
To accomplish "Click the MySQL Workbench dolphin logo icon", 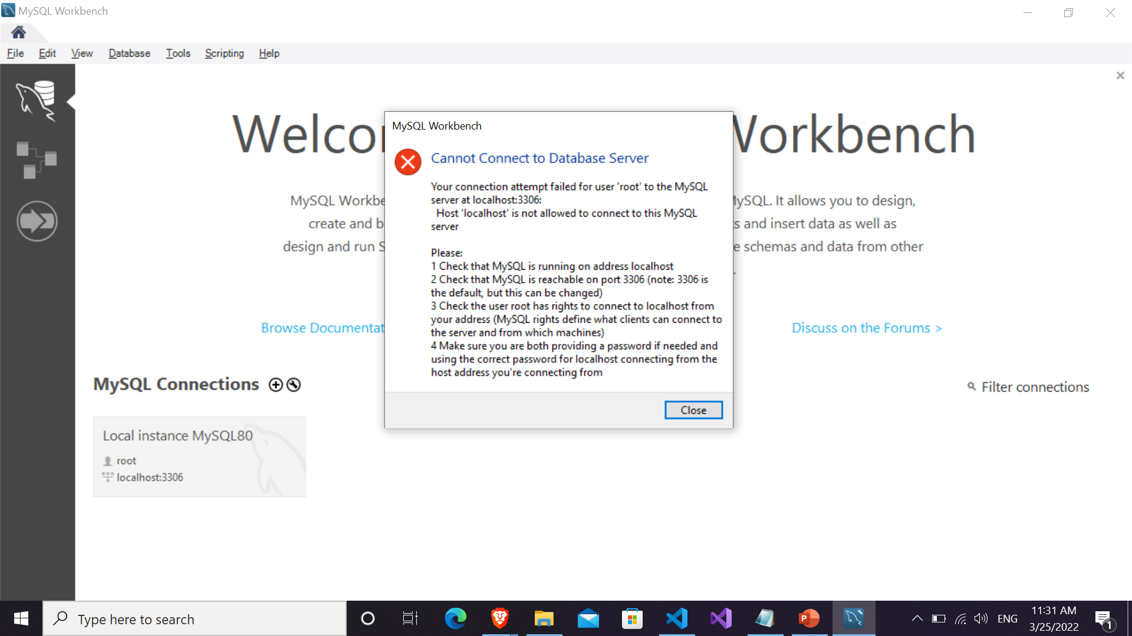I will tap(37, 100).
